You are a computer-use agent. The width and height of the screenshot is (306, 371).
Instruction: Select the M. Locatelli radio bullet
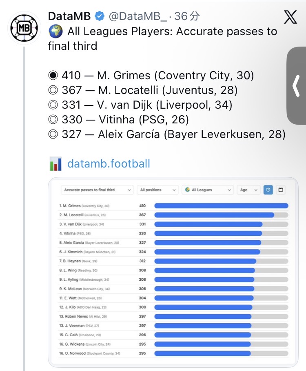[53, 90]
